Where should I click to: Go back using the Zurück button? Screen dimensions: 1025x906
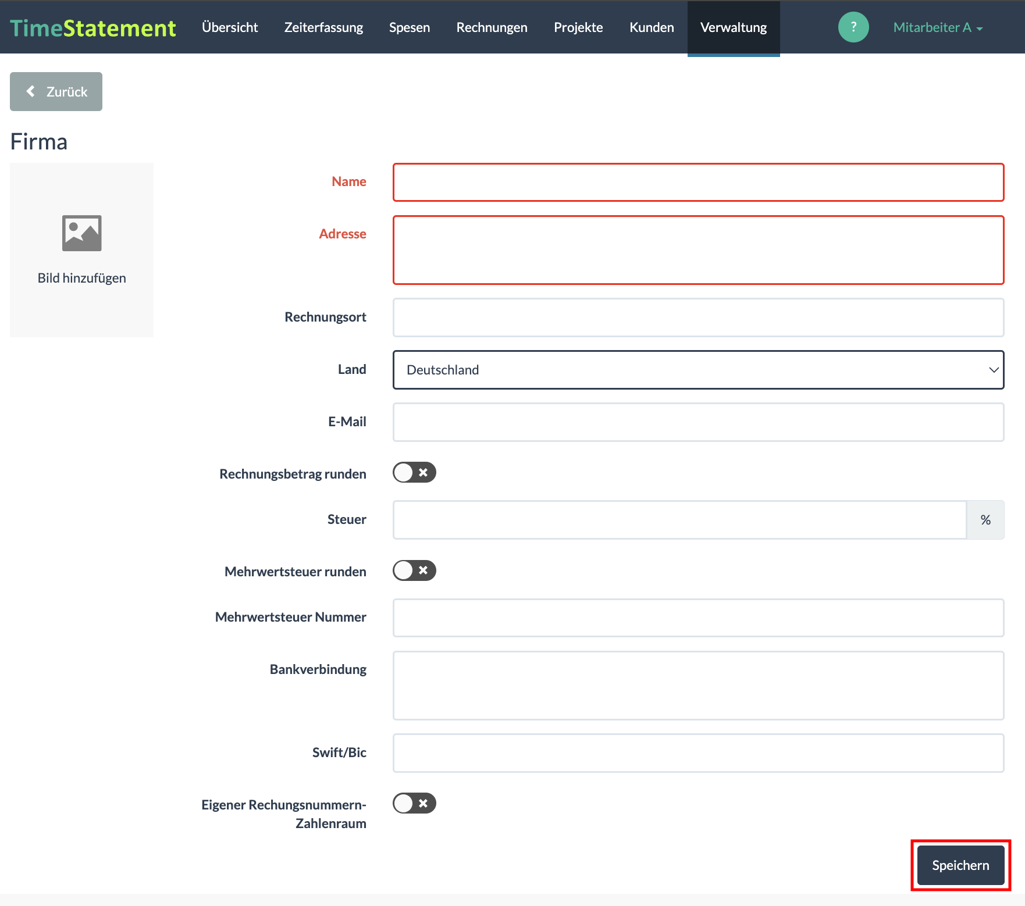coord(56,92)
